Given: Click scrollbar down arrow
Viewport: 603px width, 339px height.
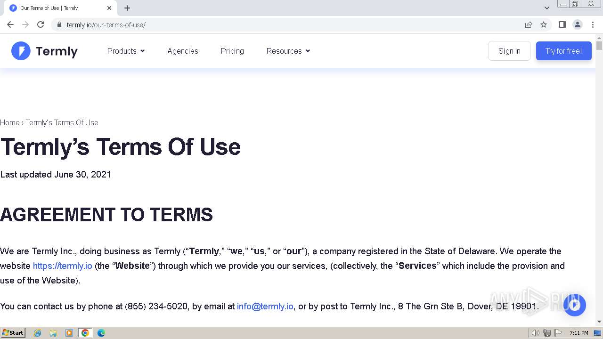Looking at the screenshot, I should [x=599, y=322].
